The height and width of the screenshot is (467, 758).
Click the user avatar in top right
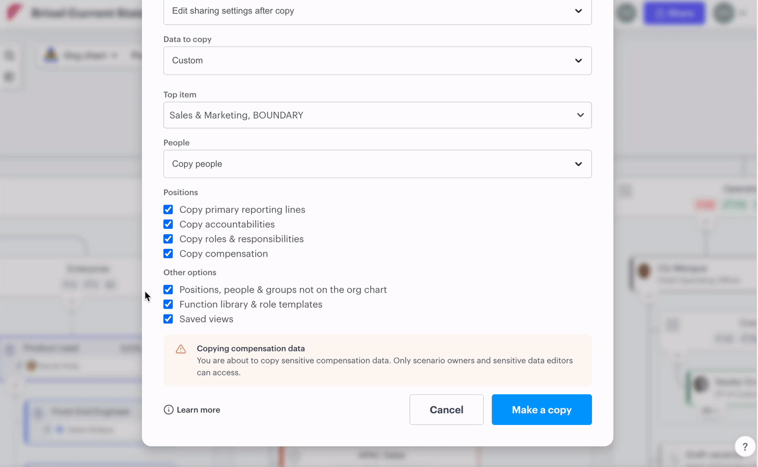(724, 13)
